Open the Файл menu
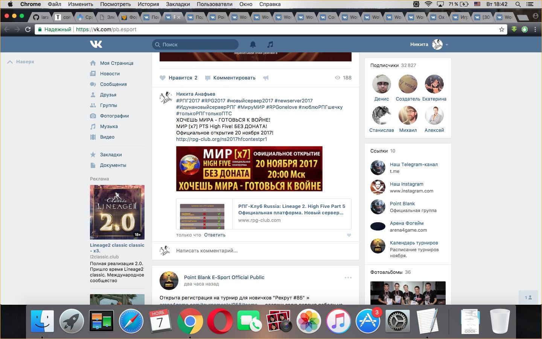The image size is (542, 339). pos(55,4)
